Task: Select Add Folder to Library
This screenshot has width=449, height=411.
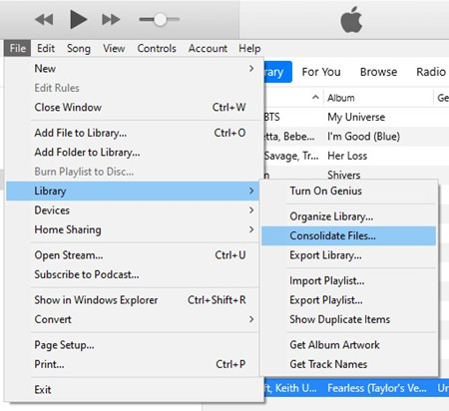Action: 133,152
